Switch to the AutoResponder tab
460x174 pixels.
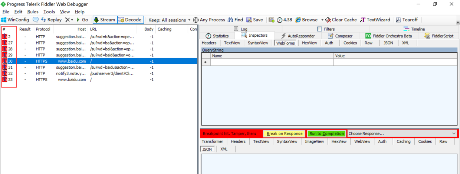tap(298, 36)
